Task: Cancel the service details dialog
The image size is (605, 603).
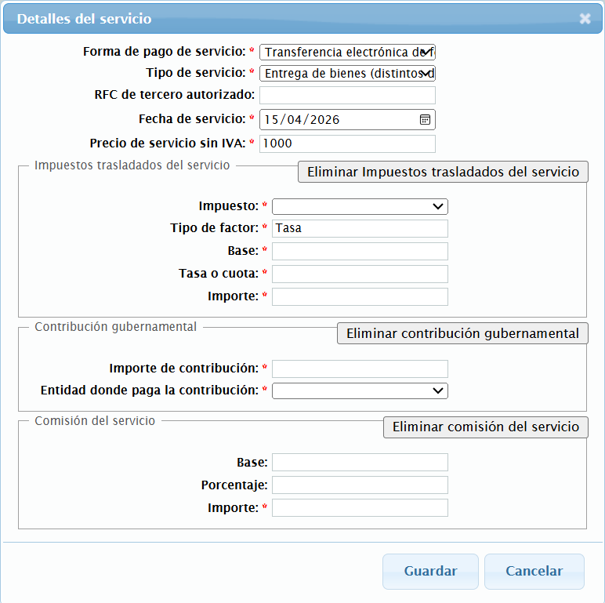Action: [x=534, y=571]
